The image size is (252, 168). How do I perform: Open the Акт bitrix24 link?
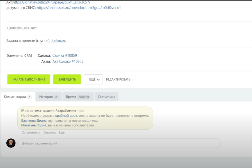[52, 2]
